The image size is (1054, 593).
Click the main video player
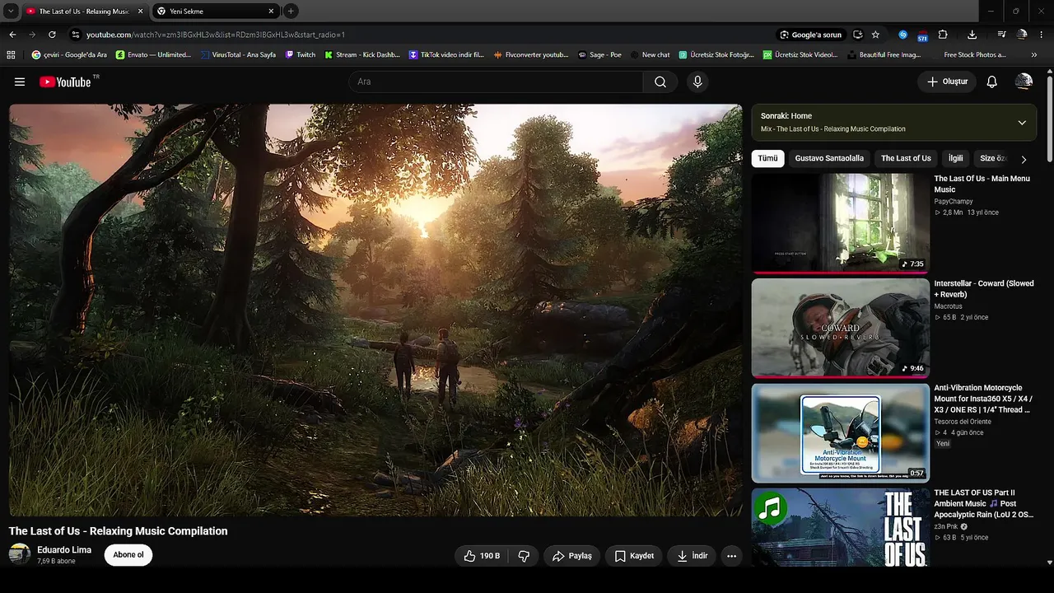coord(375,310)
